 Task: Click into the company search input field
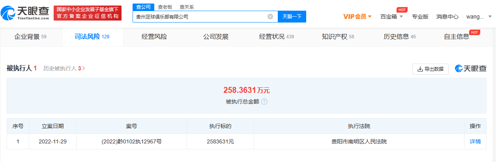pos(199,17)
